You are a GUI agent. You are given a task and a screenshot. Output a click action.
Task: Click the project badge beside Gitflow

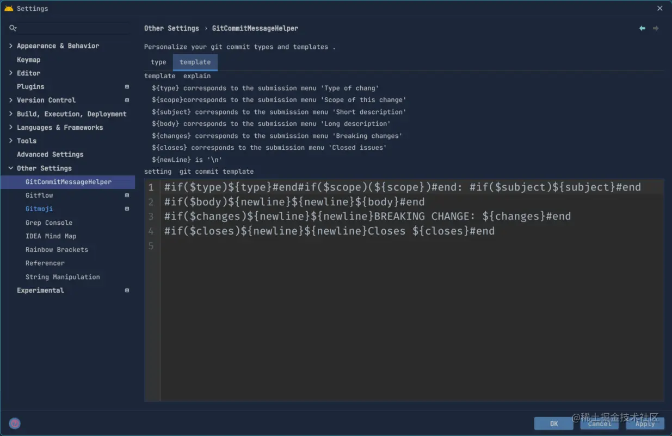click(x=127, y=195)
